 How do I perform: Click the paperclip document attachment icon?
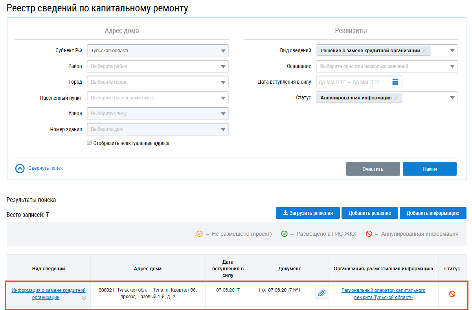(x=321, y=293)
